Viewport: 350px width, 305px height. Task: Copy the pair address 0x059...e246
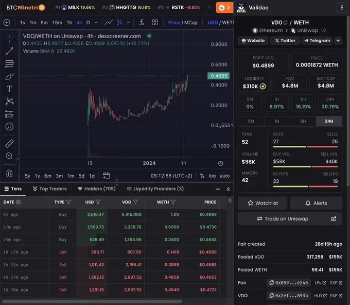click(288, 283)
